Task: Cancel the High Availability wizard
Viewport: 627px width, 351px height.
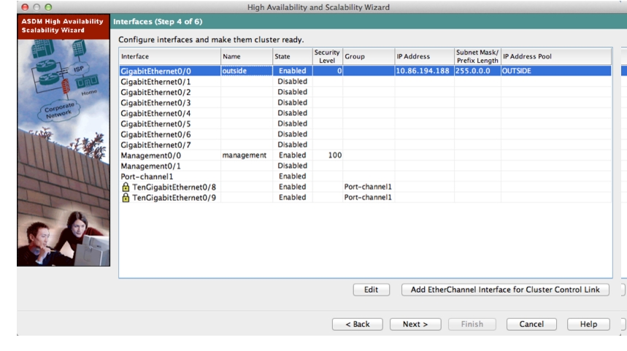Action: 531,324
